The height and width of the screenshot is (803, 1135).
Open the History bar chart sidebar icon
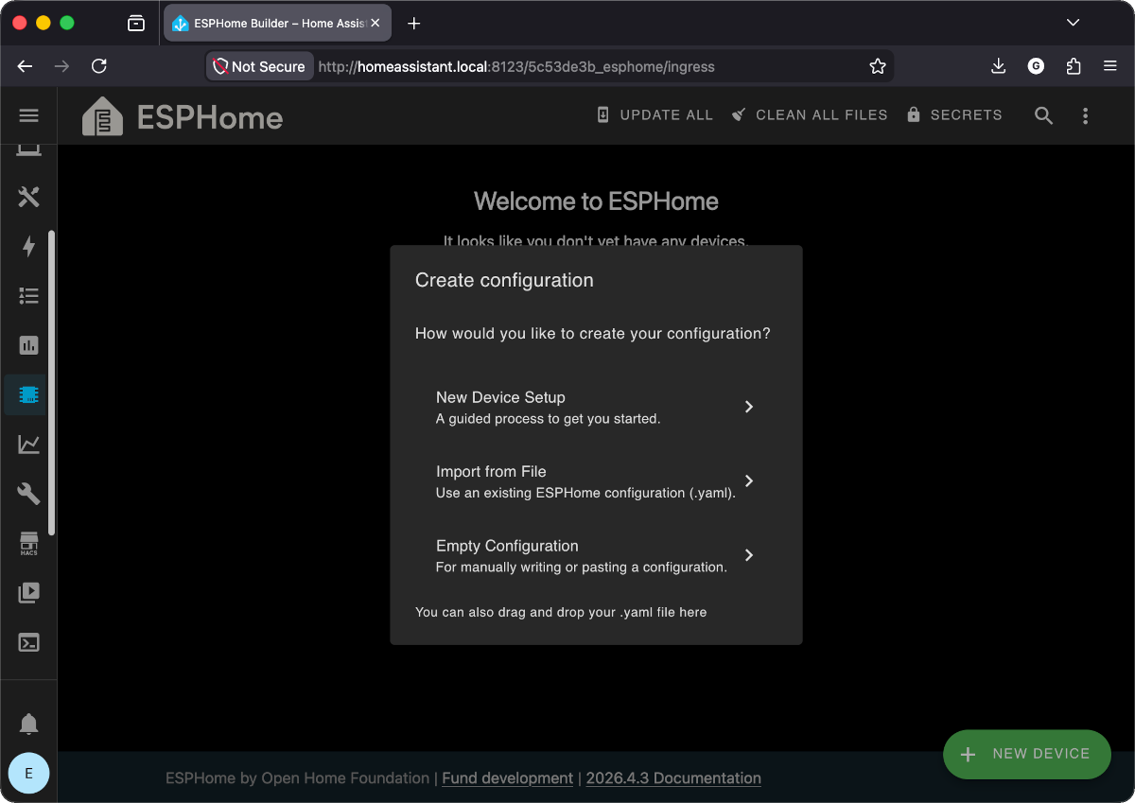tap(28, 345)
